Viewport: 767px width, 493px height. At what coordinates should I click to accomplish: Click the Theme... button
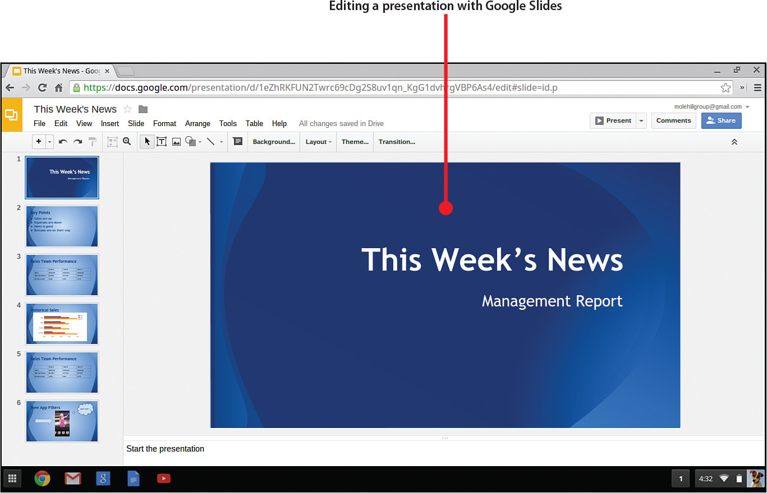coord(355,142)
